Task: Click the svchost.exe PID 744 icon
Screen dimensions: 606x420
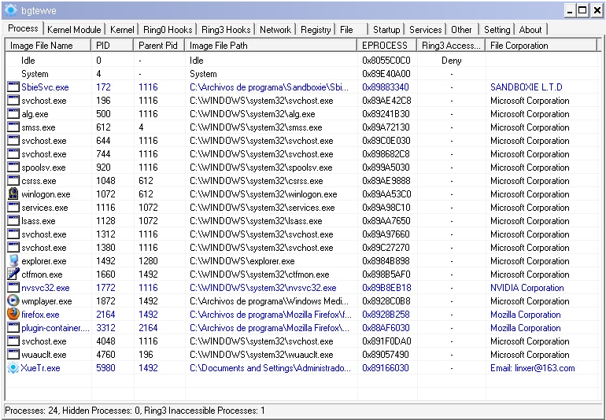Action: coord(13,154)
